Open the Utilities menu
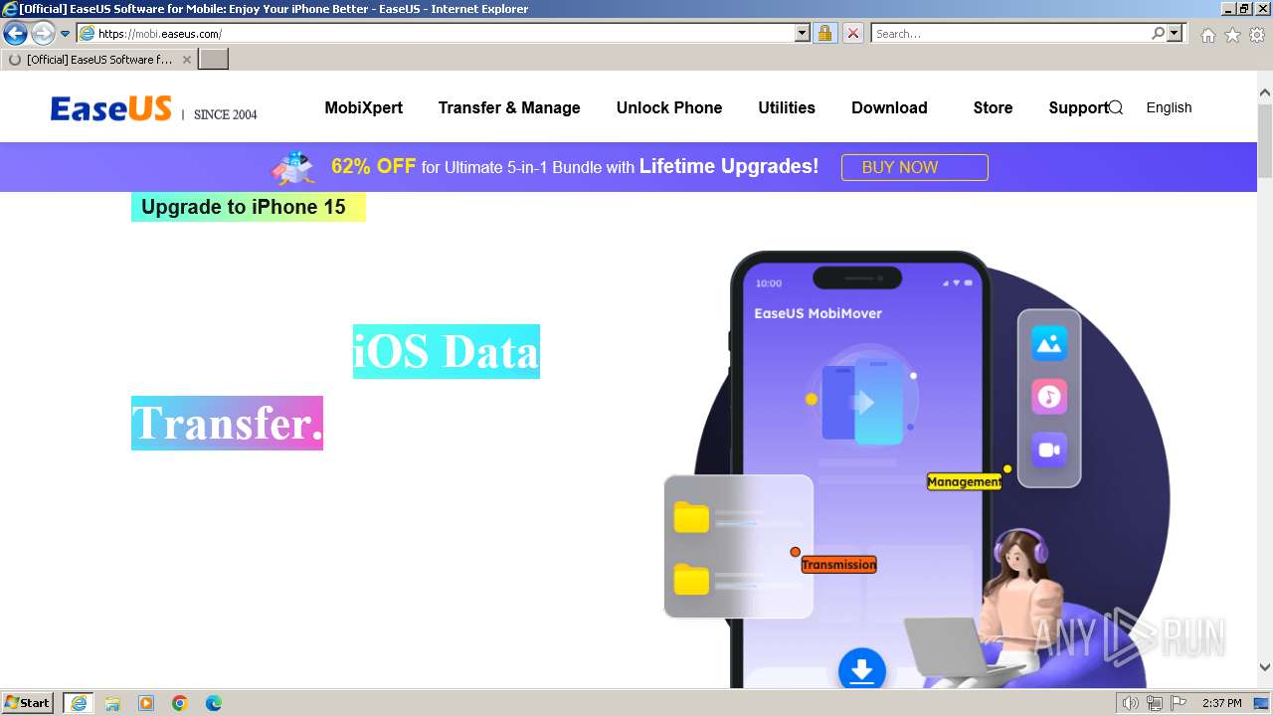 tap(787, 107)
